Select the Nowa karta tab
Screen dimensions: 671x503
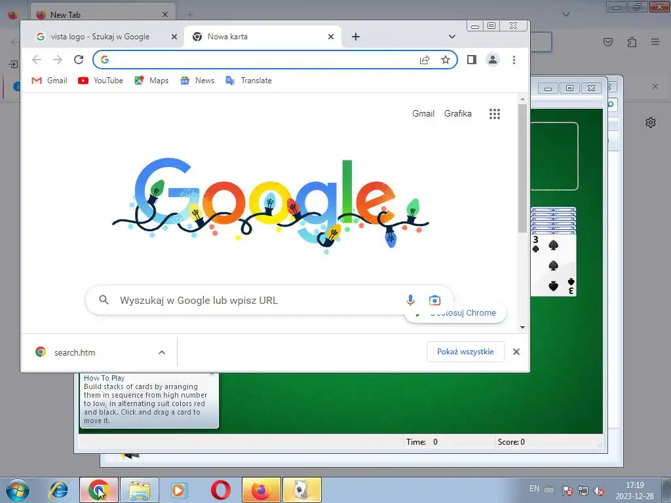click(262, 37)
